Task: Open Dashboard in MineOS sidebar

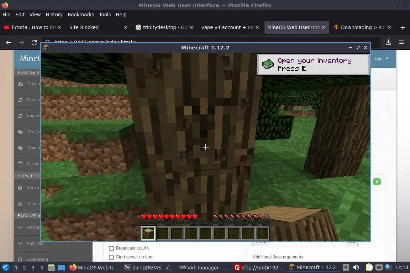Action: pyautogui.click(x=28, y=84)
